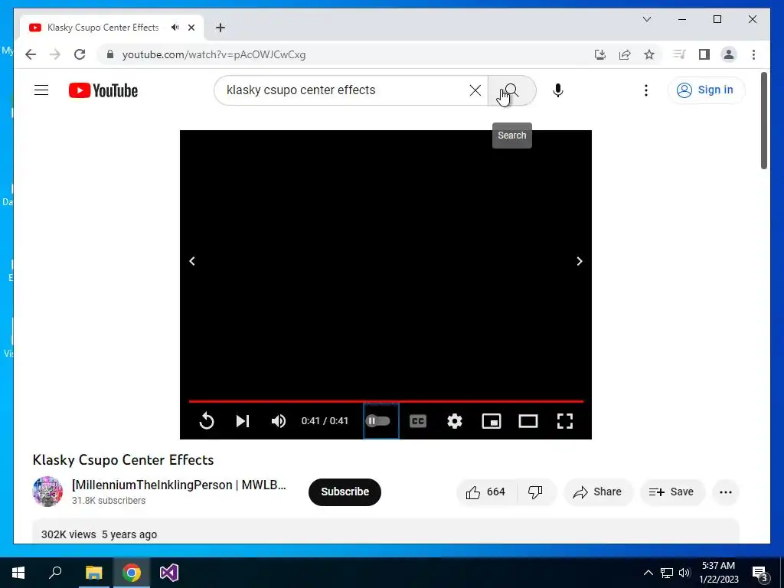
Task: Open the channel avatar
Action: 47,492
